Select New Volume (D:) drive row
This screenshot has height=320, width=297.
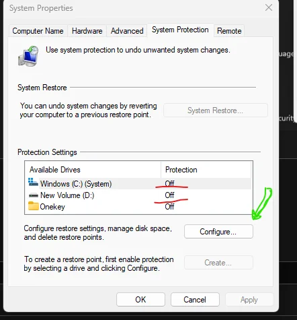pyautogui.click(x=139, y=195)
